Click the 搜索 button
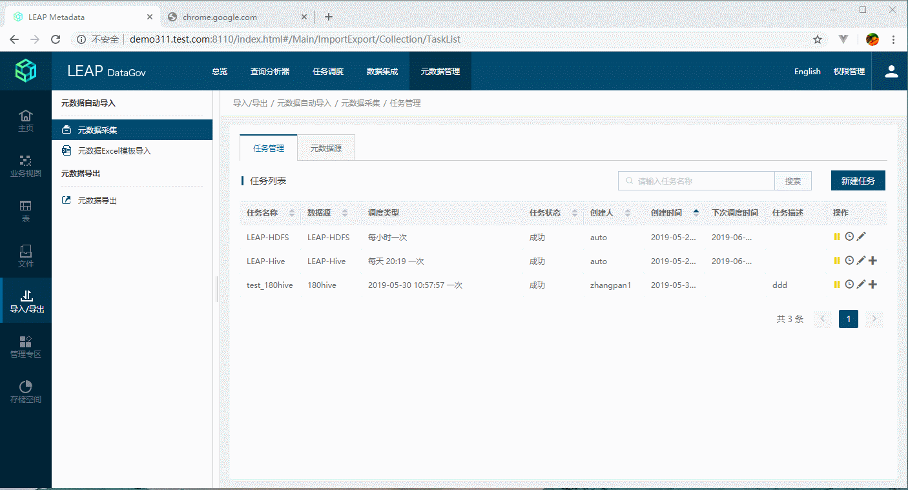 coord(793,181)
